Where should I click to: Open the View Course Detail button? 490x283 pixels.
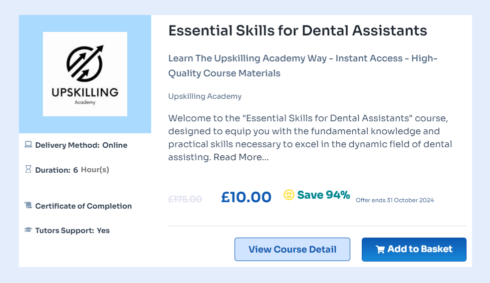pos(292,250)
